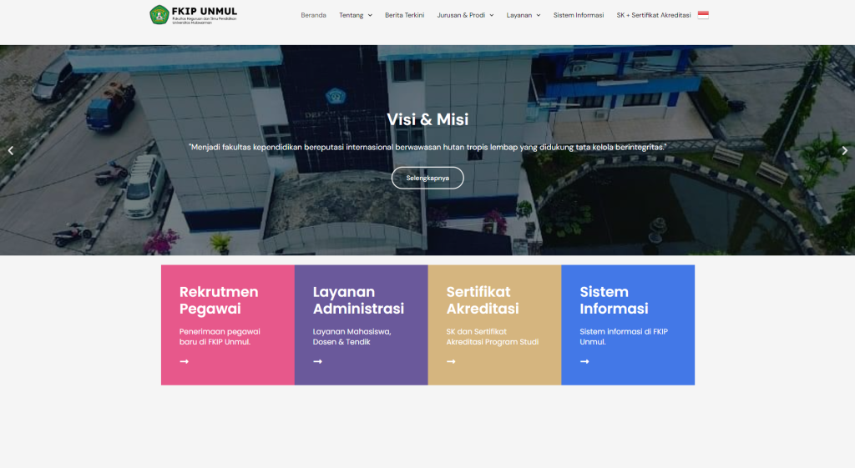
Task: Click the FKIP UNMUL site title text
Action: (204, 12)
